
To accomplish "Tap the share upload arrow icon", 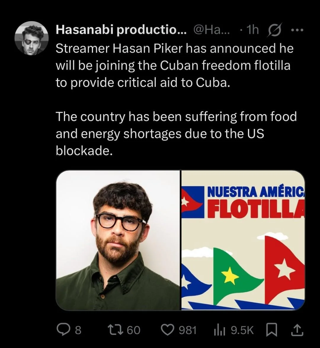I will point(297,330).
